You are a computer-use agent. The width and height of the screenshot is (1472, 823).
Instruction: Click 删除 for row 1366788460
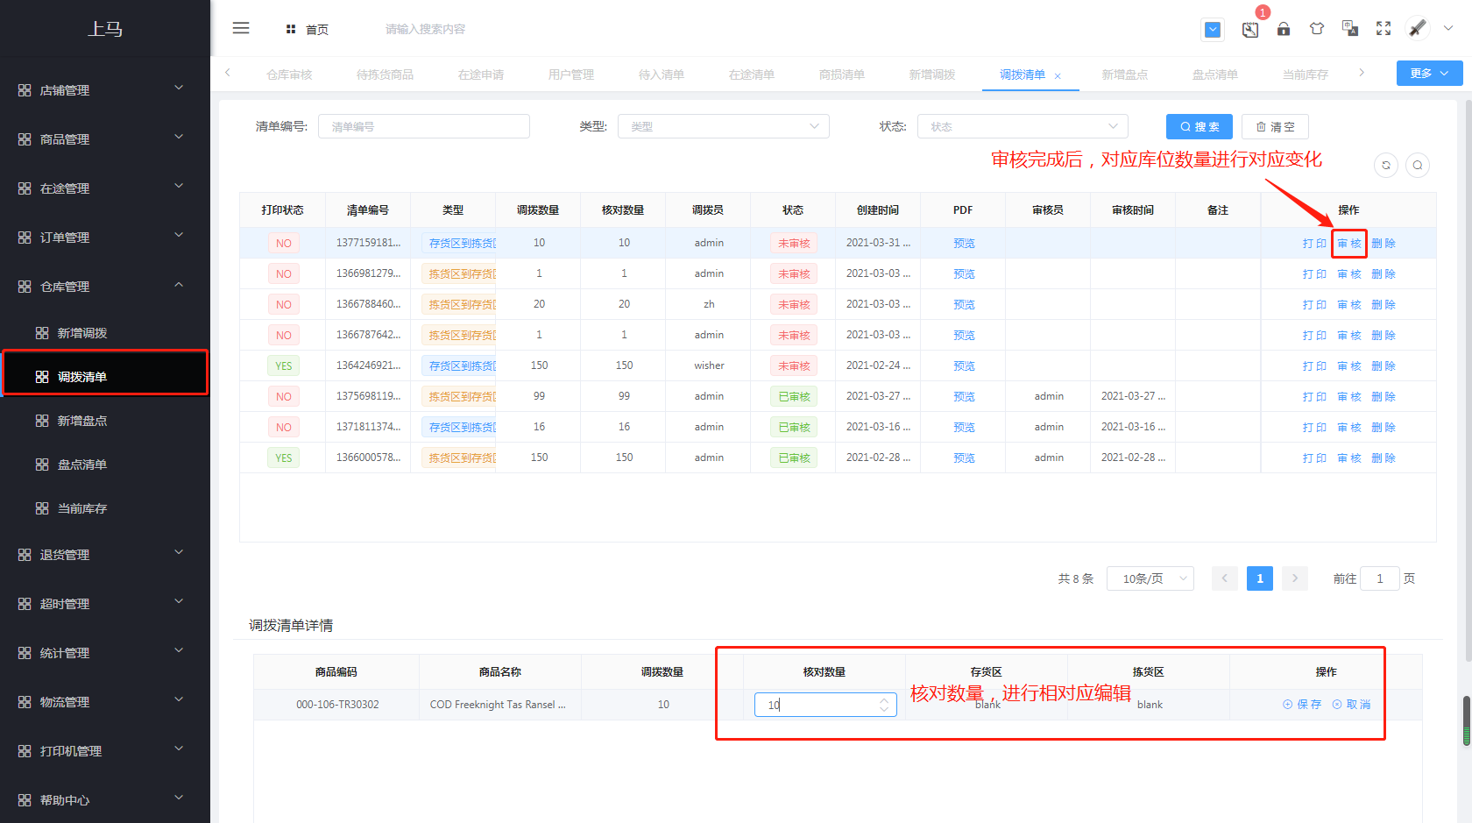1384,305
